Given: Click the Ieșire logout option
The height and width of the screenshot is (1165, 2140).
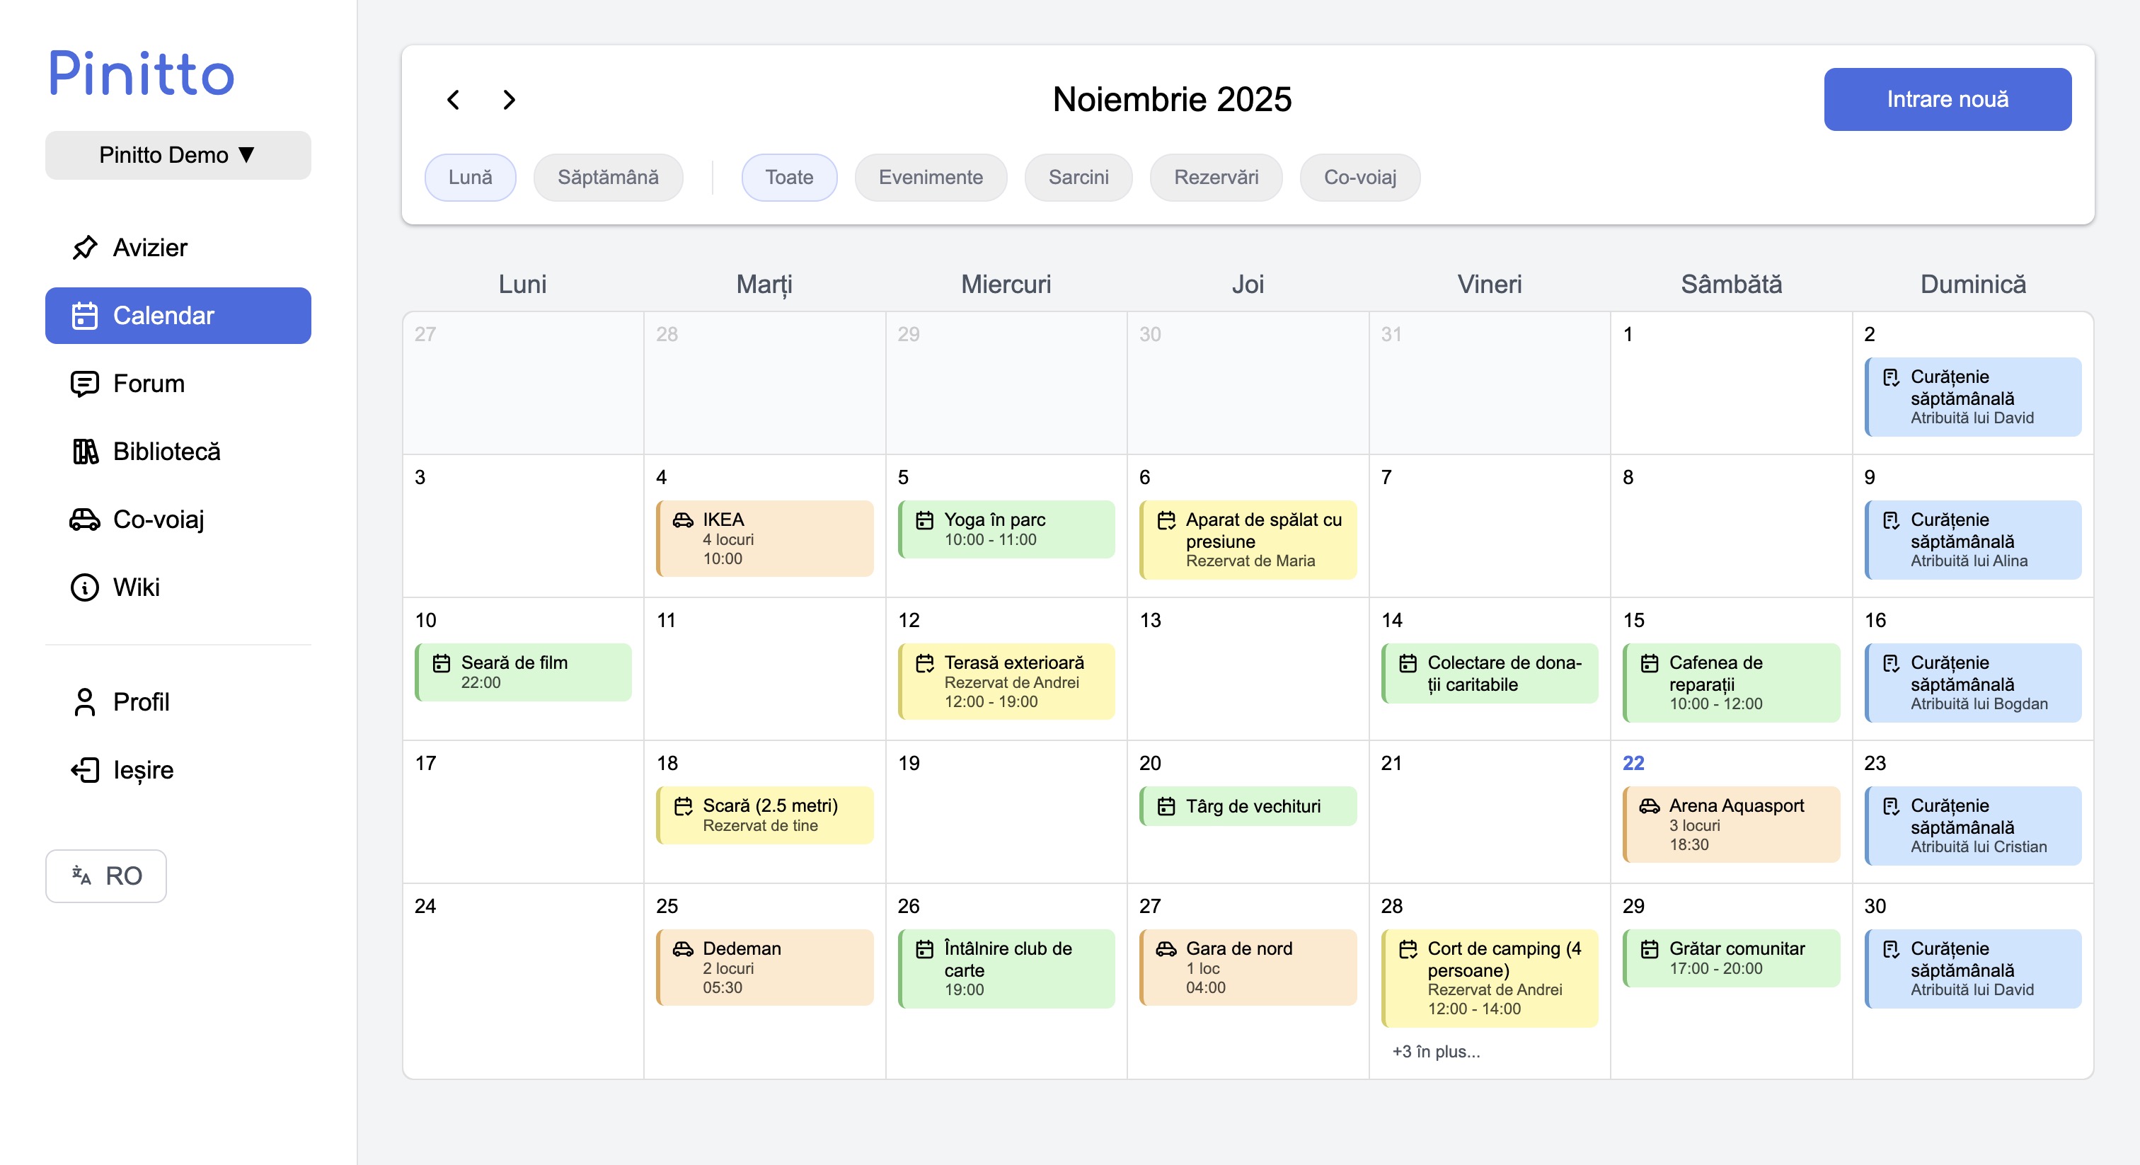Looking at the screenshot, I should coord(142,769).
